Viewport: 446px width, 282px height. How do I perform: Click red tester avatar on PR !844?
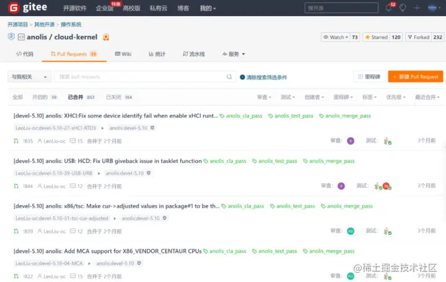(x=386, y=186)
